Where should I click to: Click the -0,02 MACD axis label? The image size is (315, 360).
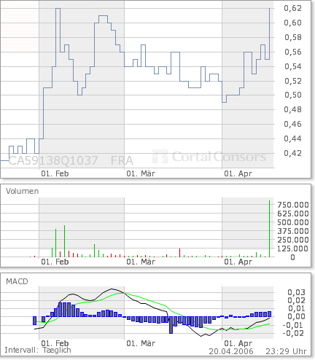294,333
